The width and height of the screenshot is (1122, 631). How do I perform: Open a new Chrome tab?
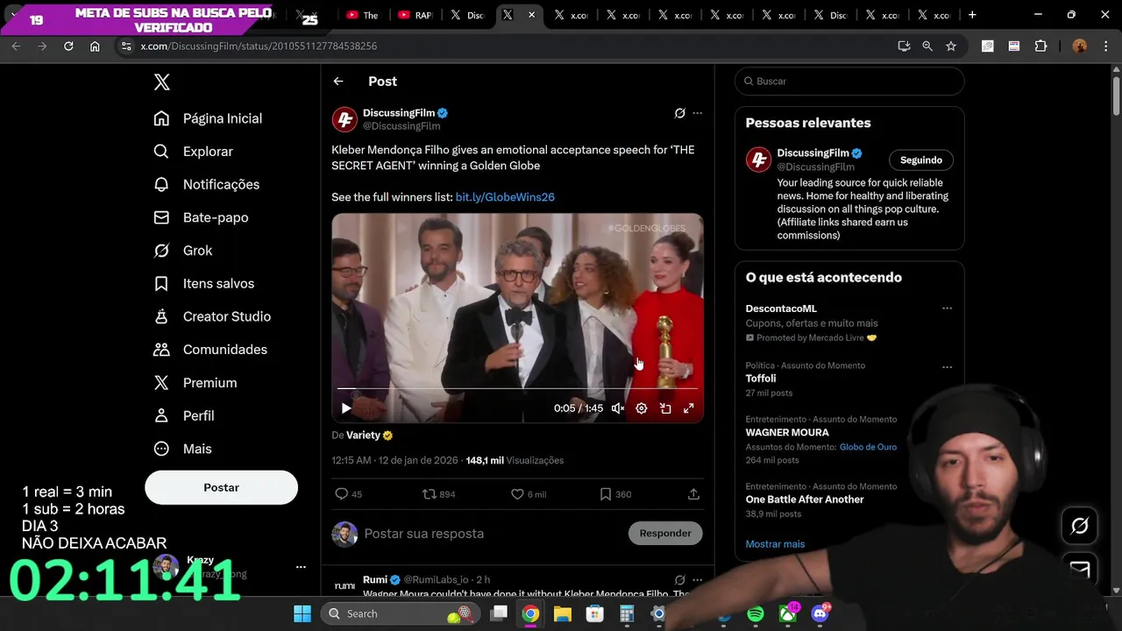[x=972, y=15]
